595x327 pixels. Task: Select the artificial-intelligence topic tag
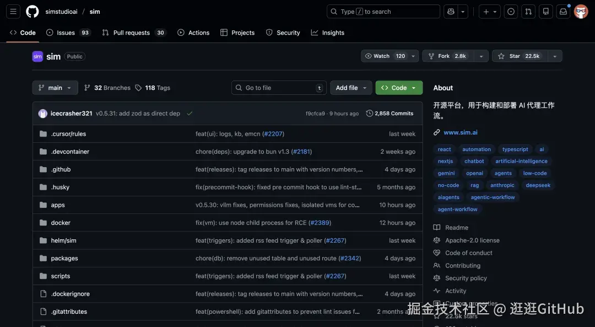pos(521,161)
